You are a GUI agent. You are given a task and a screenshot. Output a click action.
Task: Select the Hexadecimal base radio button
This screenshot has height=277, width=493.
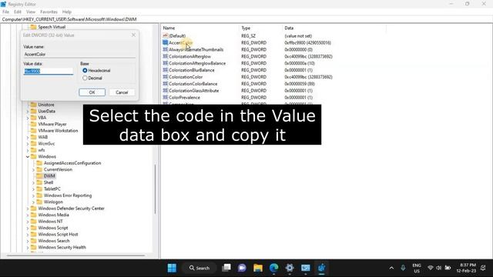click(x=85, y=71)
